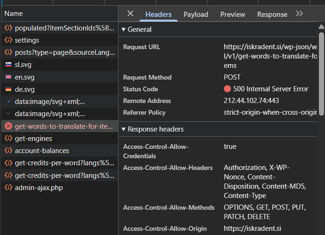Click the fetch icon beside get-engines
Screen dimensions: 325x235
(x=8, y=139)
